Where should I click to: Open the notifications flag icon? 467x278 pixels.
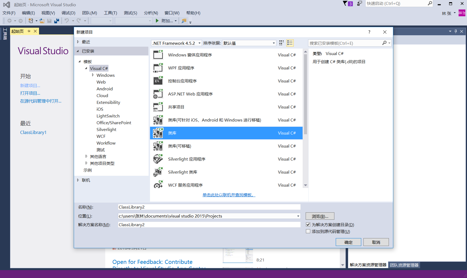tap(345, 4)
